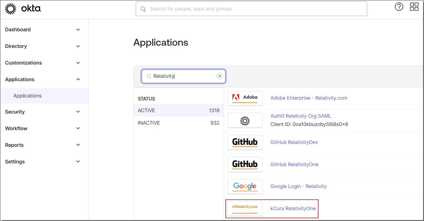Click the STATUS filter heading
This screenshot has width=424, height=221.
click(x=146, y=99)
